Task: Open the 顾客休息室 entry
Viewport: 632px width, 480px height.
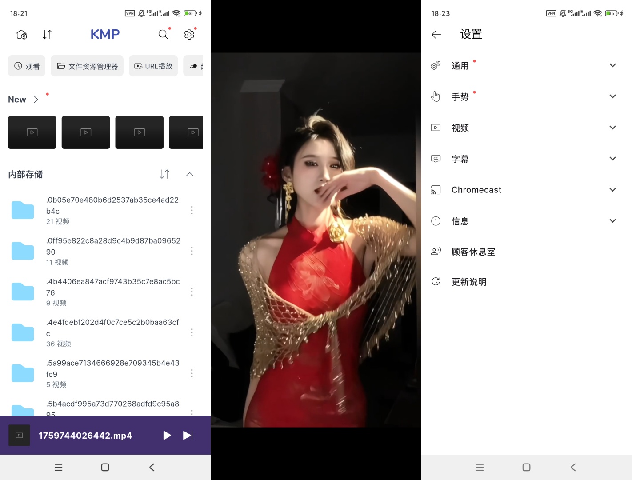Action: [x=473, y=252]
